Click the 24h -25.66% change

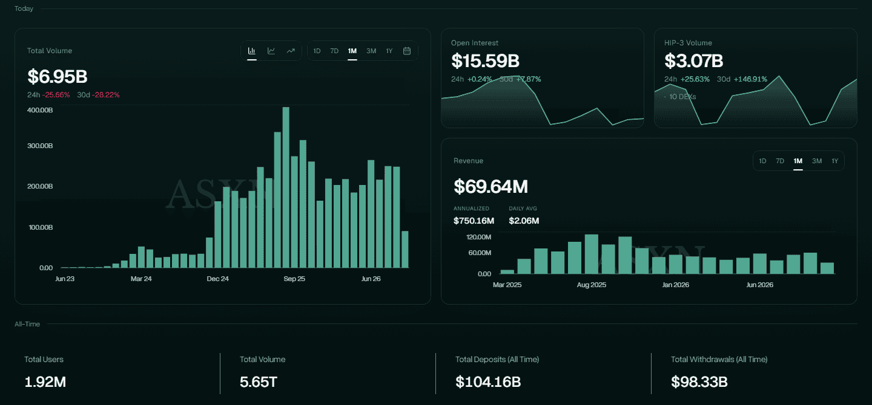coord(48,95)
